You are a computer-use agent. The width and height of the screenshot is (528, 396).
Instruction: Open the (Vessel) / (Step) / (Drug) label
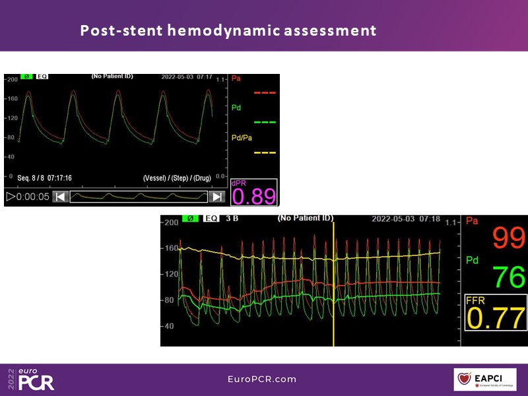[182, 178]
